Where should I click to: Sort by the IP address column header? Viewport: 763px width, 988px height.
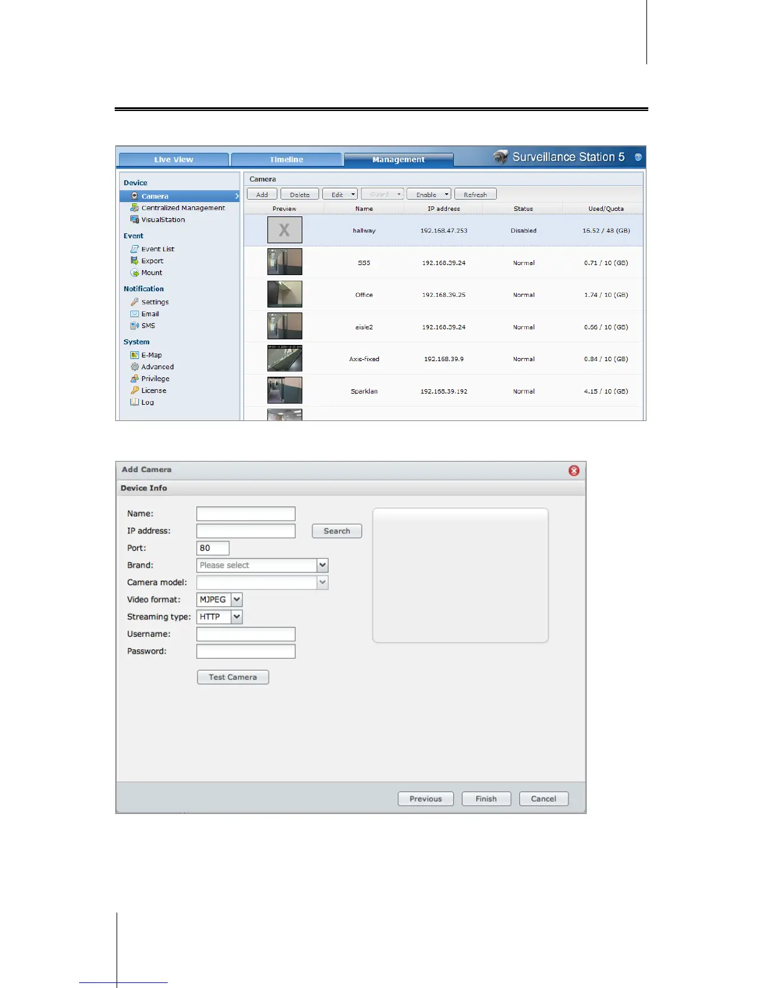pos(444,209)
